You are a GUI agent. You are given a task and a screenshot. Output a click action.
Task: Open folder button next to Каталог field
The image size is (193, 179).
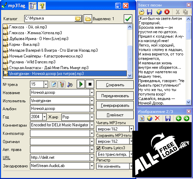pyautogui.click(x=88, y=19)
